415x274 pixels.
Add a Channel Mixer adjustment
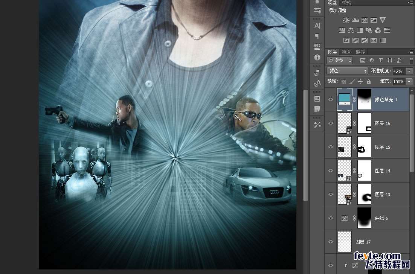click(x=378, y=30)
